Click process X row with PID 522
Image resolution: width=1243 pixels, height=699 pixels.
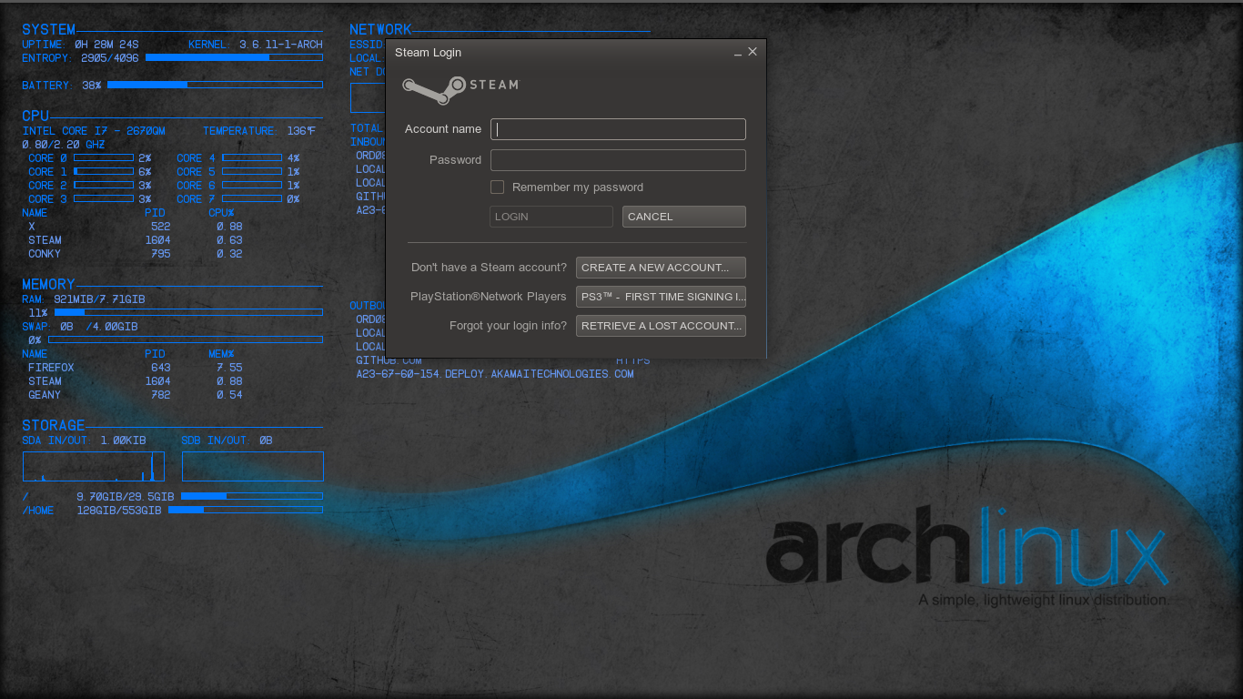136,227
